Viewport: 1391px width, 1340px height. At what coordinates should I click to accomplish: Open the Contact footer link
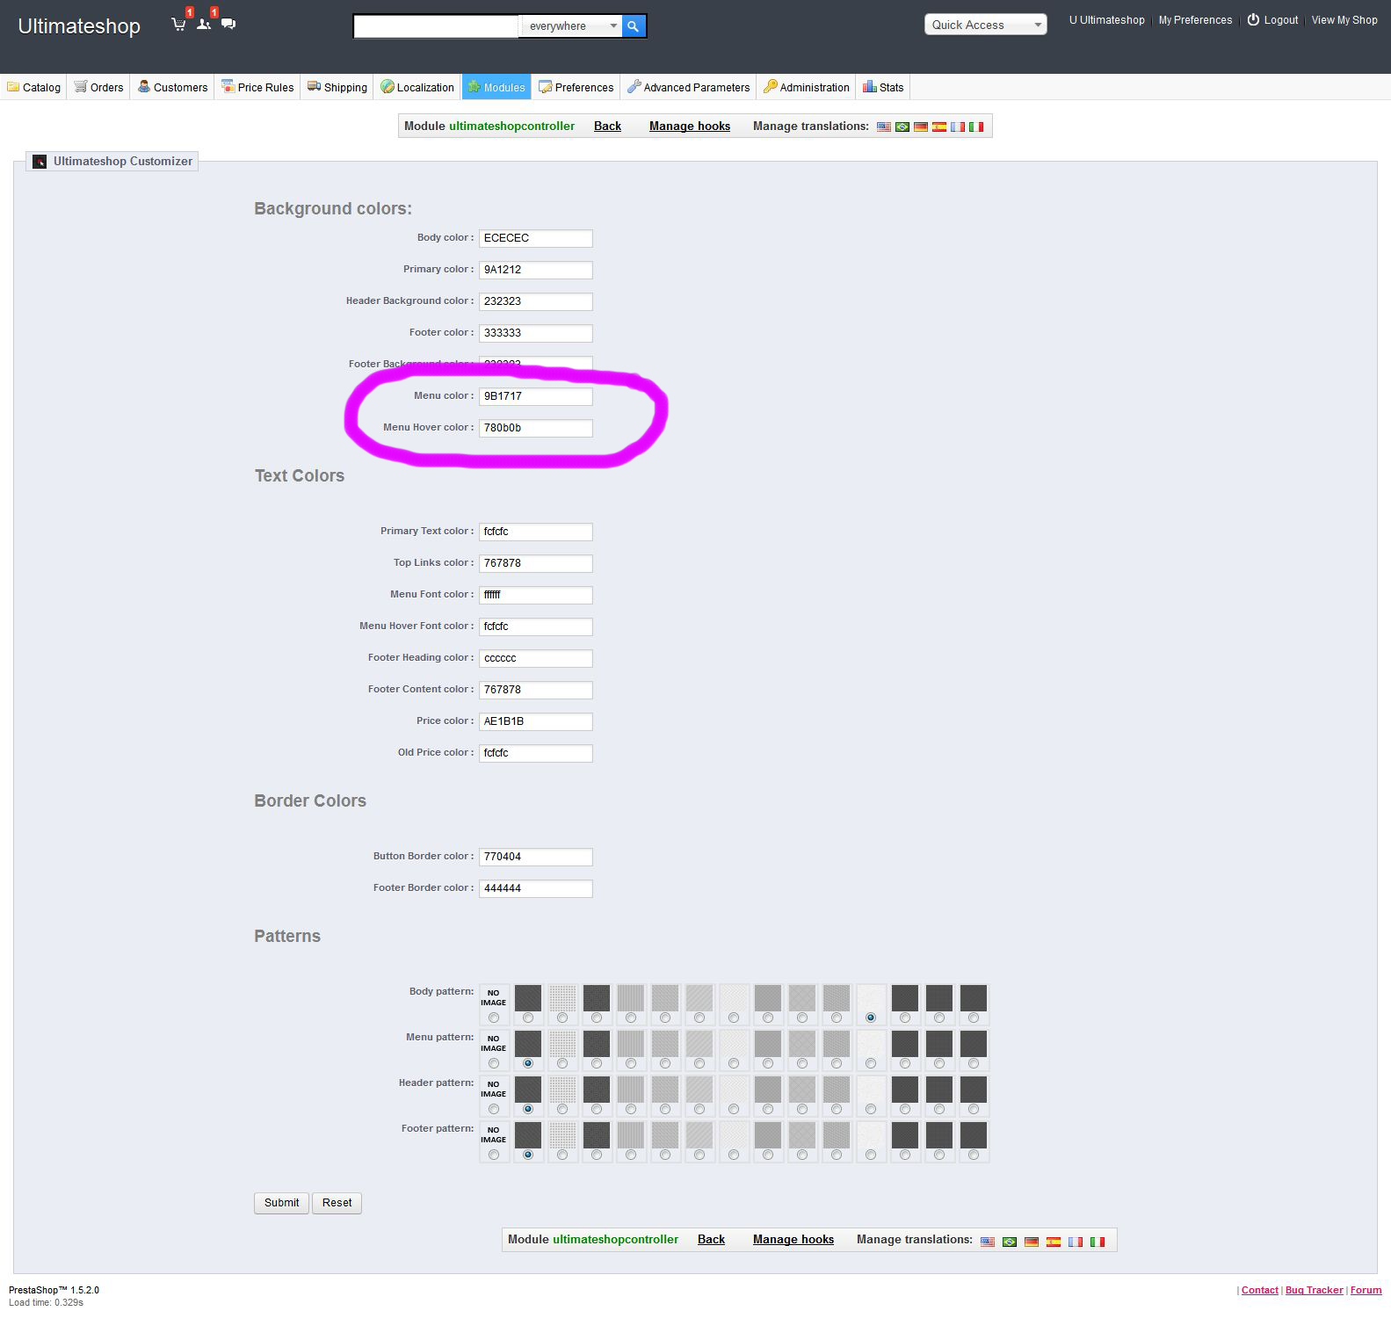[x=1259, y=1290]
